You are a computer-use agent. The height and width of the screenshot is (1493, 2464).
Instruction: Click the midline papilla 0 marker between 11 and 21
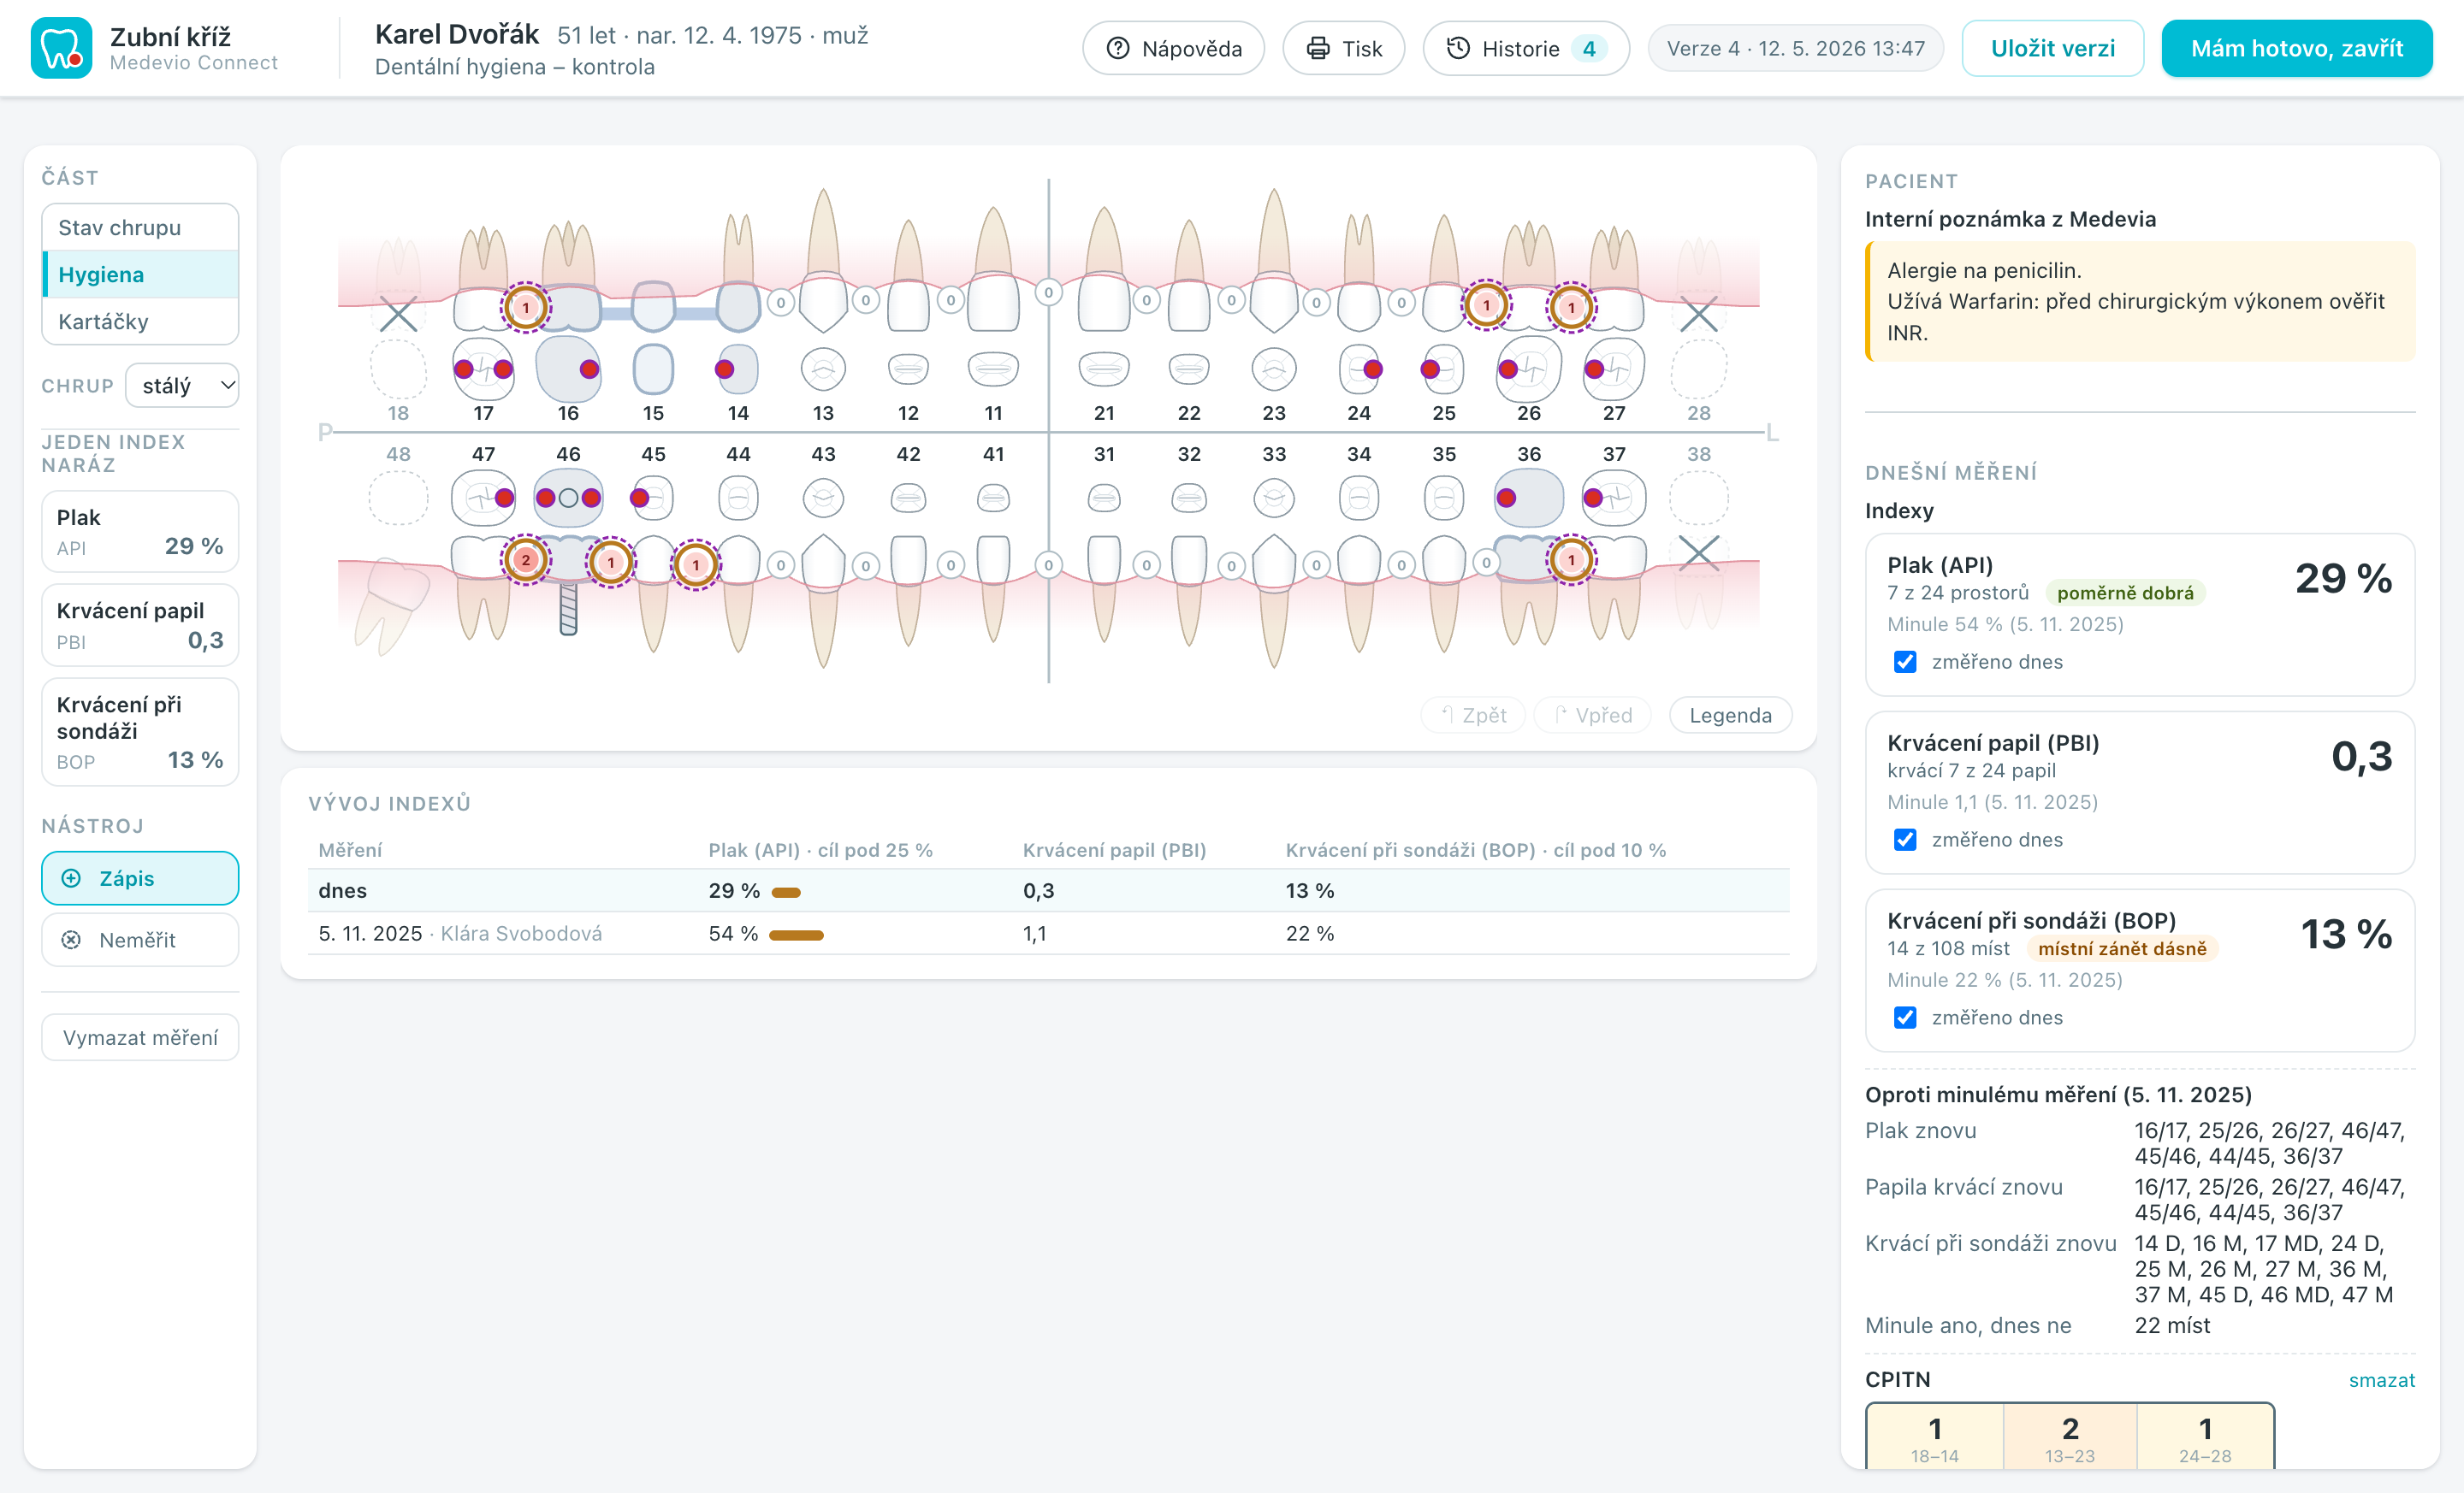(1048, 292)
